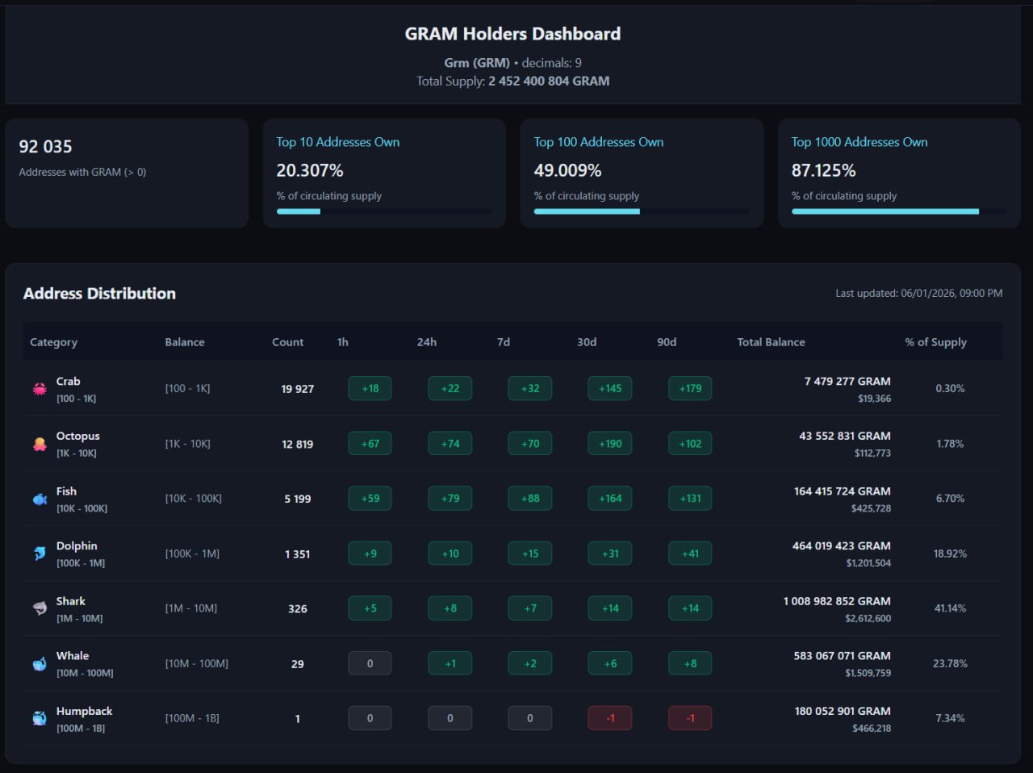Click the Fish row's +131 90d badge

(690, 499)
